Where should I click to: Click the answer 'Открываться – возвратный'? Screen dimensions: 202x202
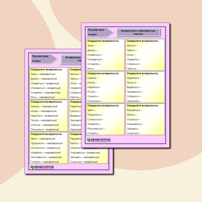85,153
